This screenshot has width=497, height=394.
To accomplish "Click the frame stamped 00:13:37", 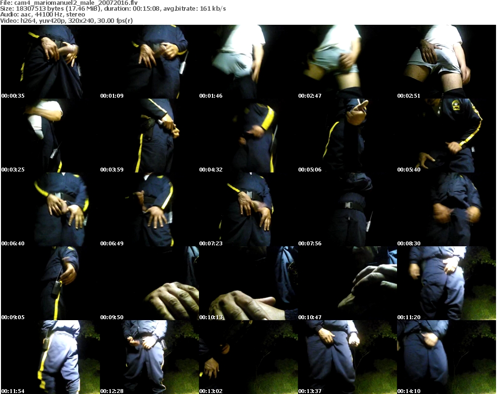I will tap(347, 357).
